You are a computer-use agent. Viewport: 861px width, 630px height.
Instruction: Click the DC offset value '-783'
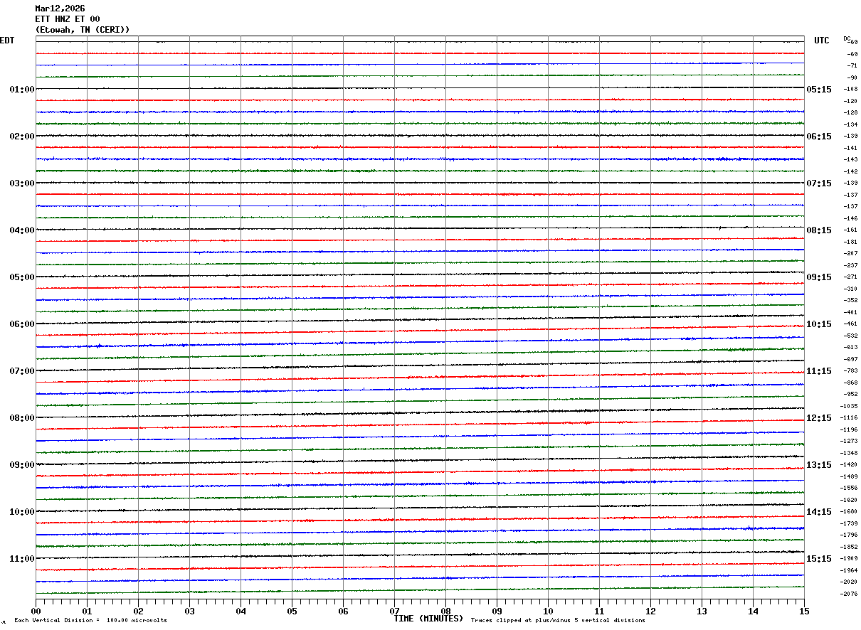tap(850, 371)
